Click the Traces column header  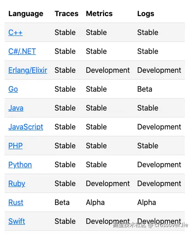(x=67, y=13)
